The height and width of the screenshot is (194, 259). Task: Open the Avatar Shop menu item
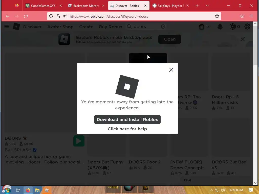(x=60, y=27)
